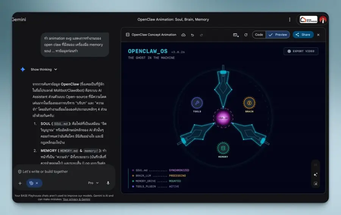Remove the selected Canvas tool chip
Viewport: 341px width, 215px height.
[37, 183]
